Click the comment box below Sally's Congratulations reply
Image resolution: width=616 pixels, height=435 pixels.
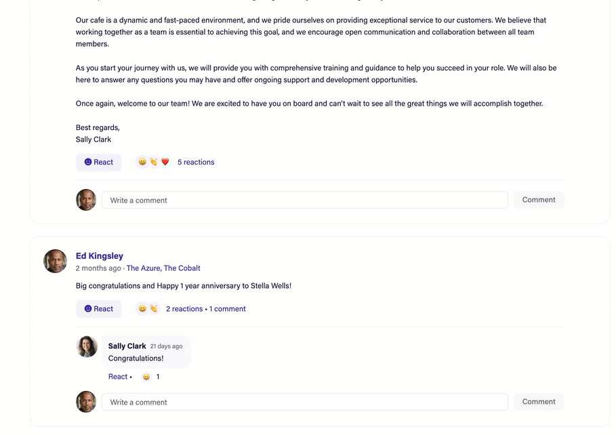click(304, 402)
